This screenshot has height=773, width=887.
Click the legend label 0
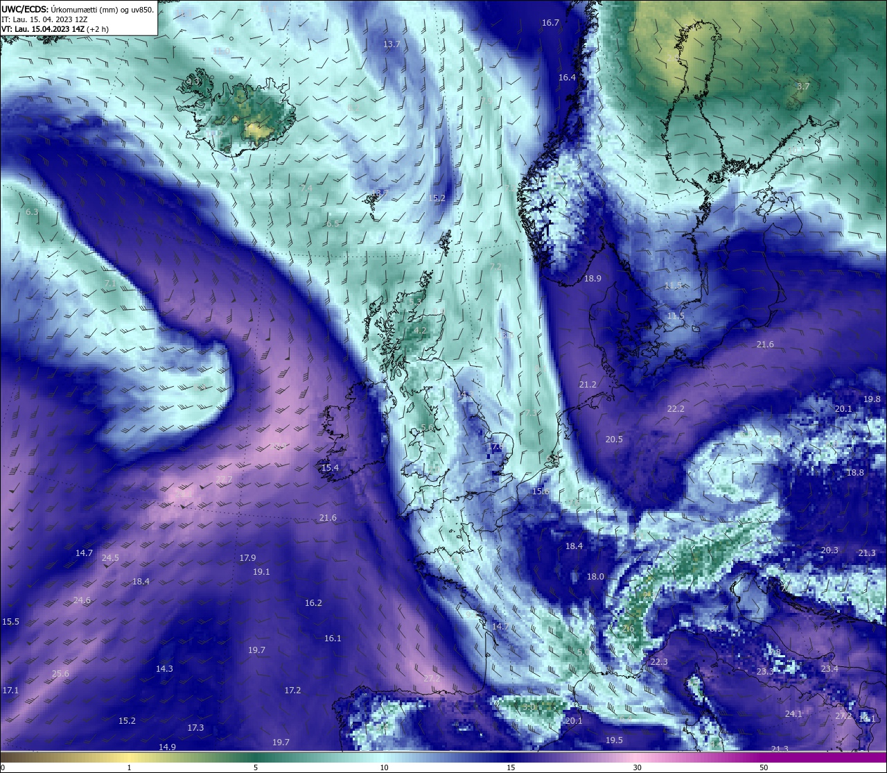(3, 768)
